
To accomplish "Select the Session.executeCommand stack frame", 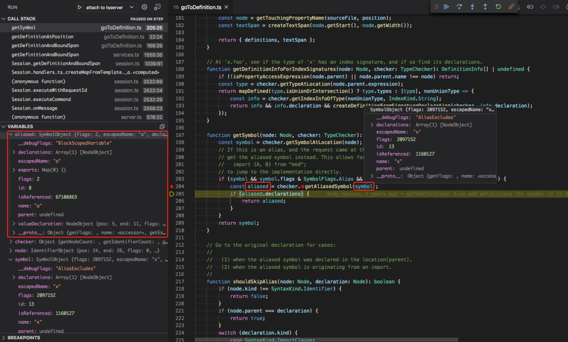I will click(x=41, y=99).
